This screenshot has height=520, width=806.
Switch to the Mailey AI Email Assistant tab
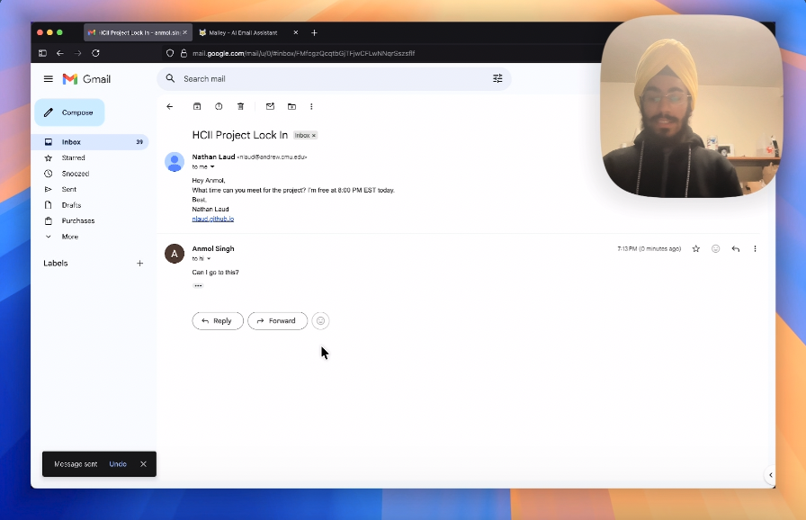pos(243,32)
